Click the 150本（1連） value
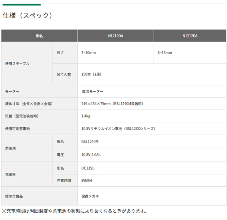The height and width of the screenshot is (220, 227). 91,74
